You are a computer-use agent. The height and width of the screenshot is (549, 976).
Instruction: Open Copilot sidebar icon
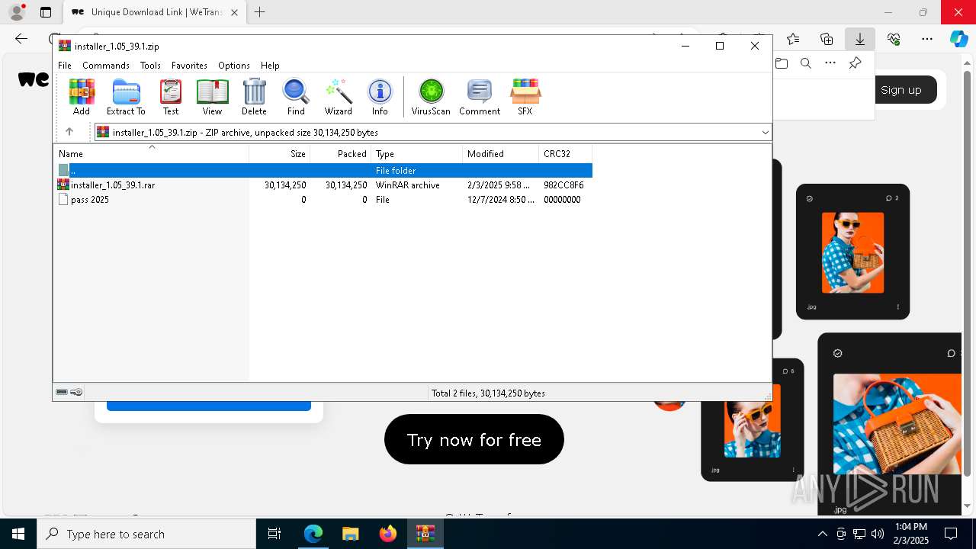959,39
